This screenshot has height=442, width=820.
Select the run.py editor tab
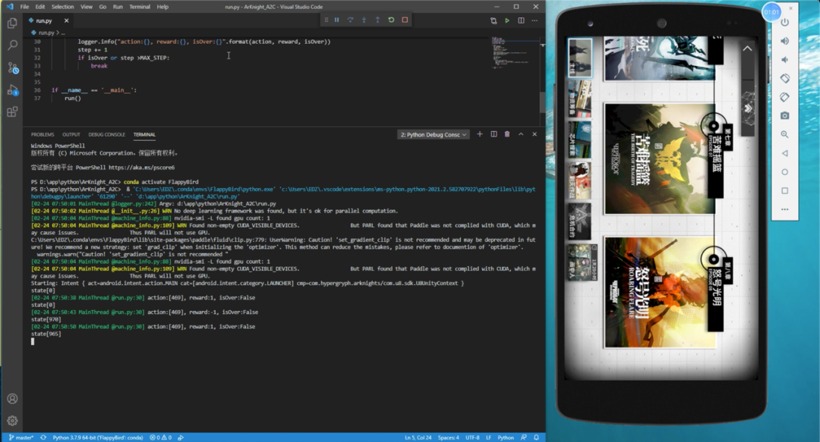click(x=44, y=21)
